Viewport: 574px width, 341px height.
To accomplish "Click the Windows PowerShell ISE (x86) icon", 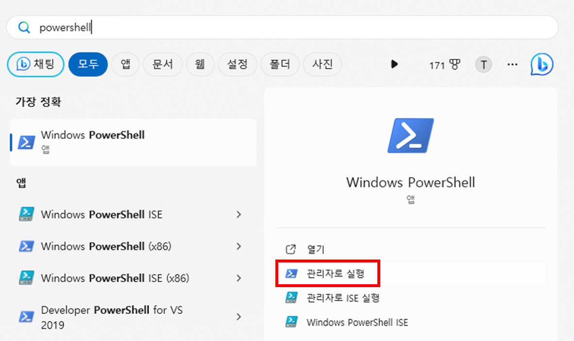I will (26, 278).
